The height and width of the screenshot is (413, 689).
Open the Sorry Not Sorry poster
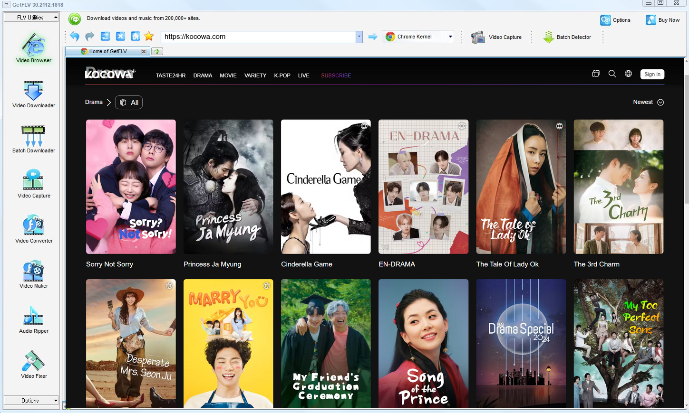[131, 187]
